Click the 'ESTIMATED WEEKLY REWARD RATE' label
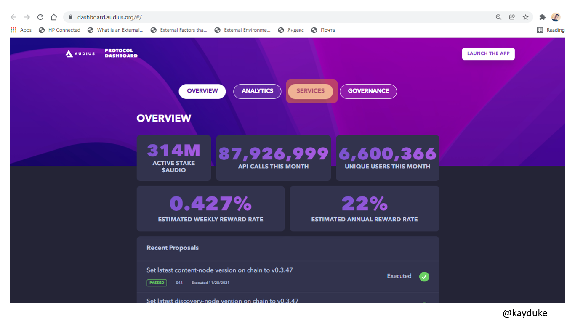 (x=210, y=219)
